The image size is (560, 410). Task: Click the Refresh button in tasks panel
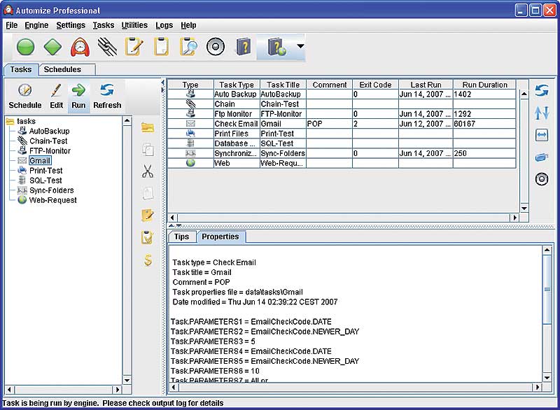pos(107,97)
